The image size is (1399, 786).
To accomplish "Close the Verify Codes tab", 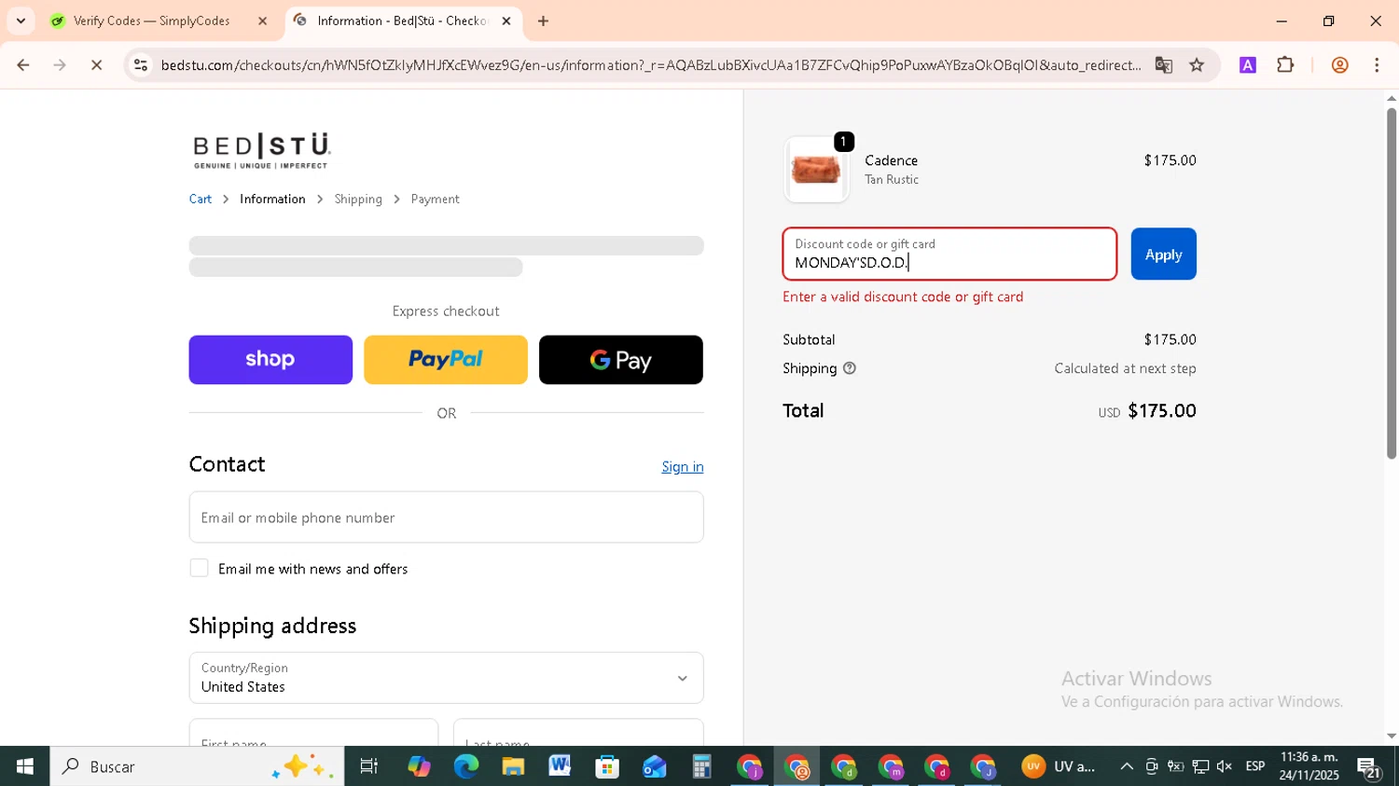I will (x=262, y=21).
